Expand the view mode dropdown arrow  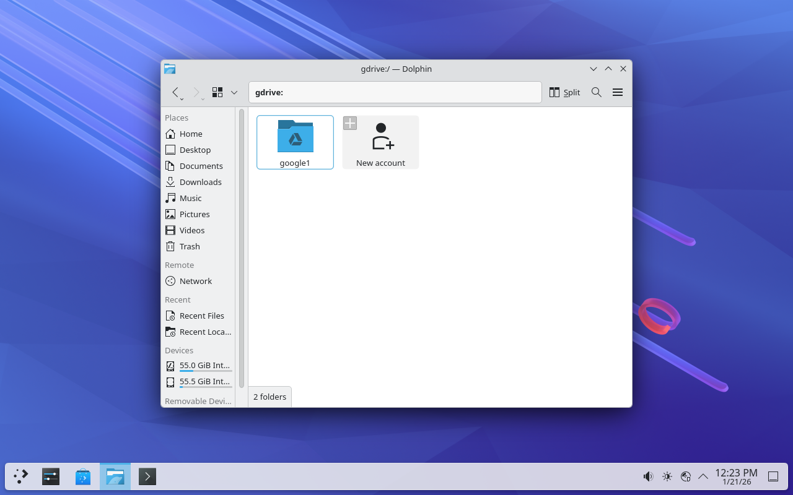click(234, 92)
